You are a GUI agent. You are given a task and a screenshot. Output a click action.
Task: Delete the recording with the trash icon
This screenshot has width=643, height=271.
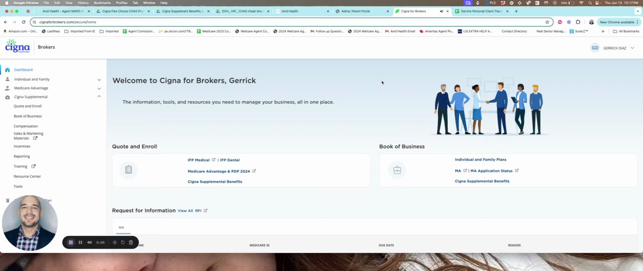[131, 242]
